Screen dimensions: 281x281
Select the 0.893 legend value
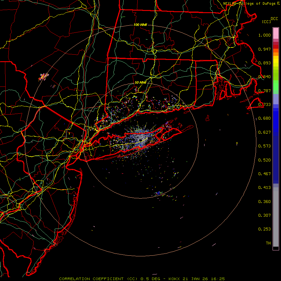(x=264, y=63)
